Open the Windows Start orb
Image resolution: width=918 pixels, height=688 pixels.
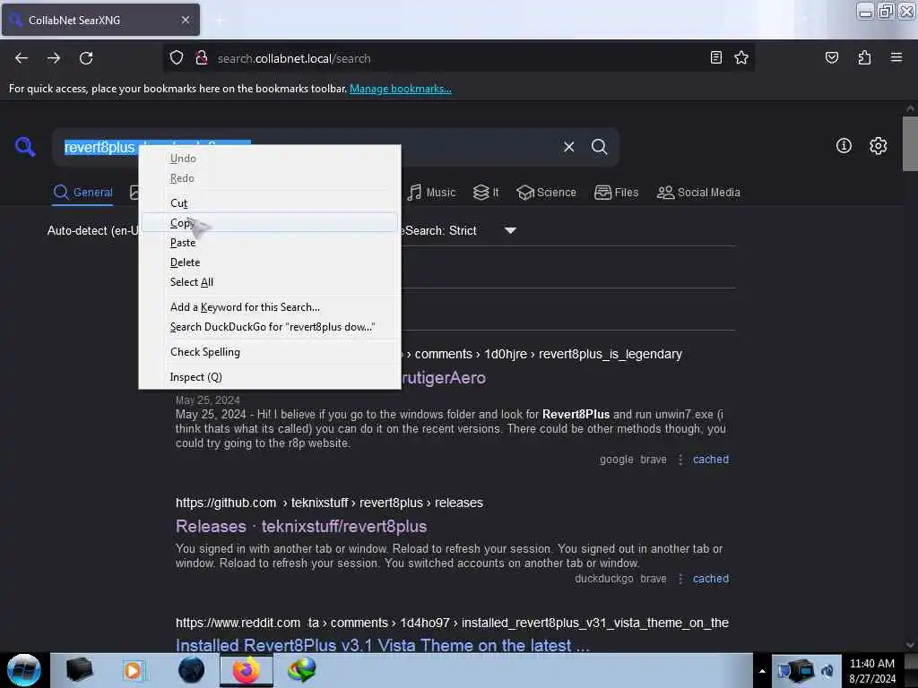pos(24,670)
